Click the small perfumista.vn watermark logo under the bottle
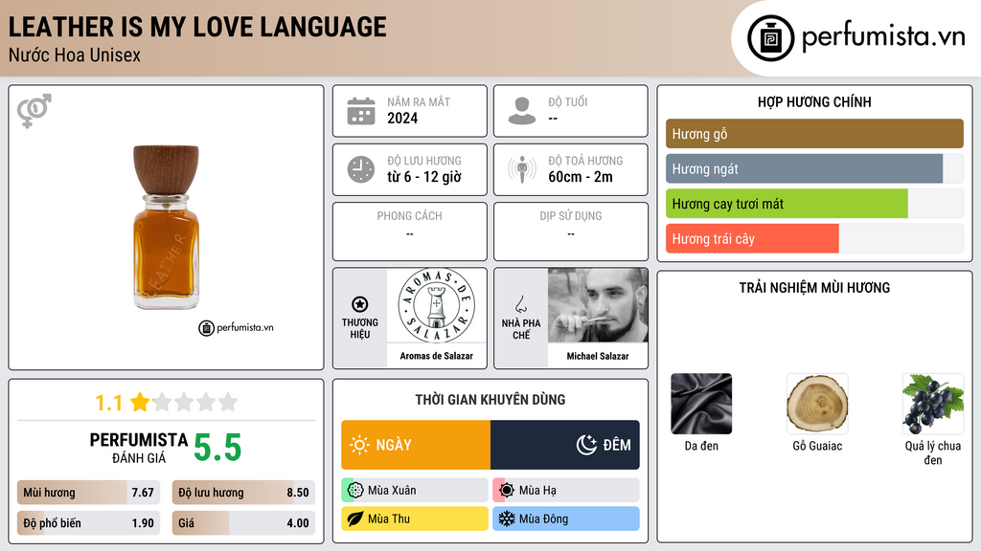The image size is (981, 551). [x=236, y=327]
